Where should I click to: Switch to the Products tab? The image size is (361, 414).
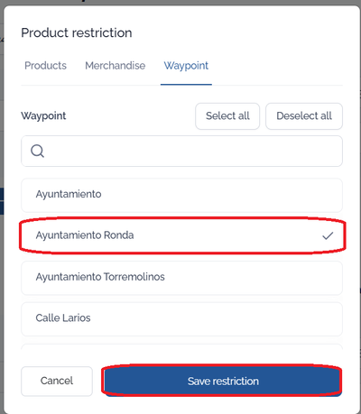click(x=45, y=66)
